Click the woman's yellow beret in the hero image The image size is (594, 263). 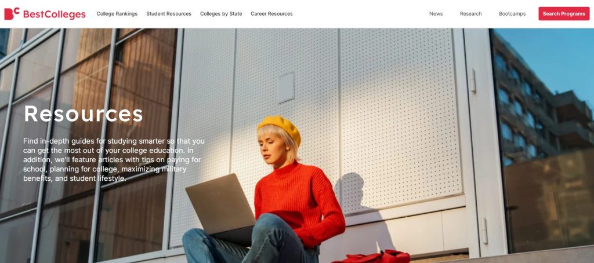coord(280,128)
